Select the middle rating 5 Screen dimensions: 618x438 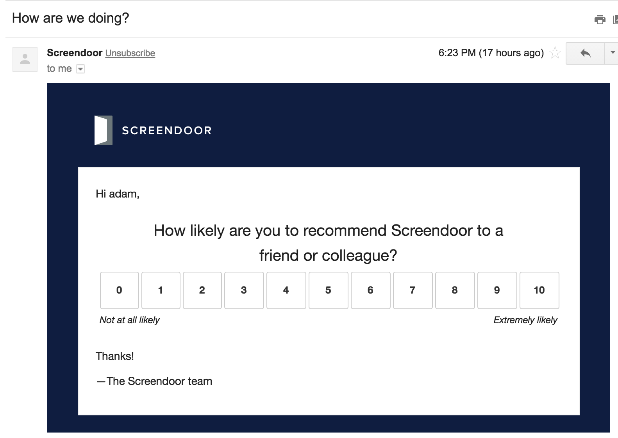329,290
